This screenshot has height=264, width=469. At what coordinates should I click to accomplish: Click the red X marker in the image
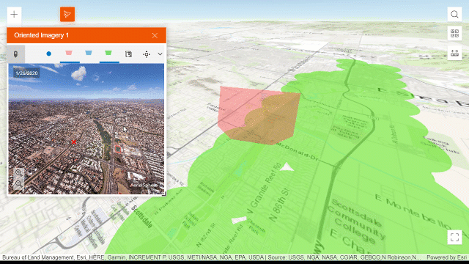point(74,142)
